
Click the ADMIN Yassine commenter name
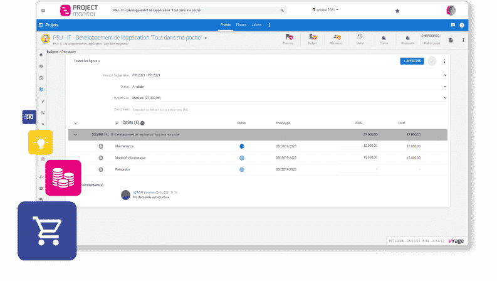[x=144, y=193]
